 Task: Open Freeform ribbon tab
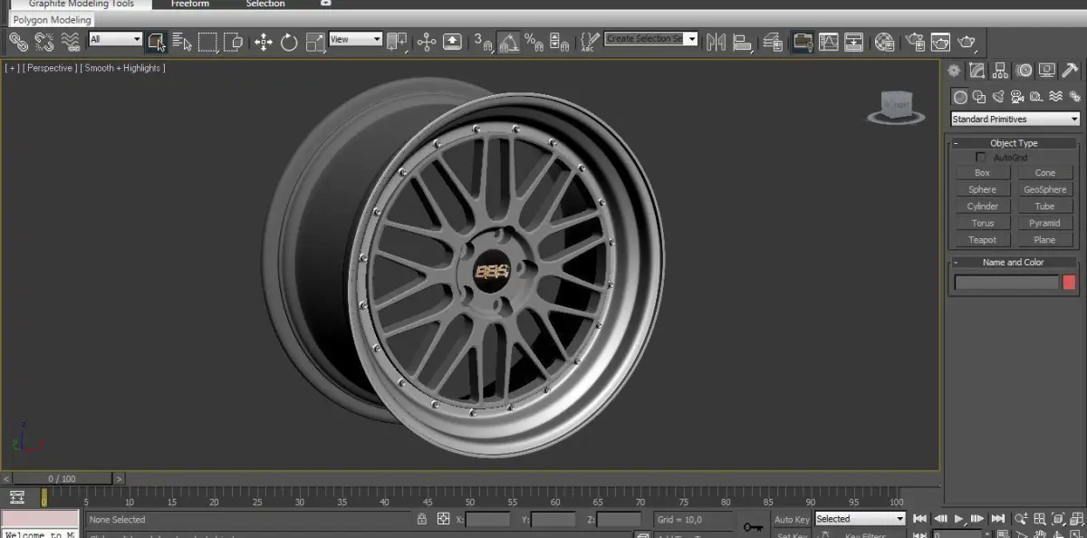[x=190, y=4]
